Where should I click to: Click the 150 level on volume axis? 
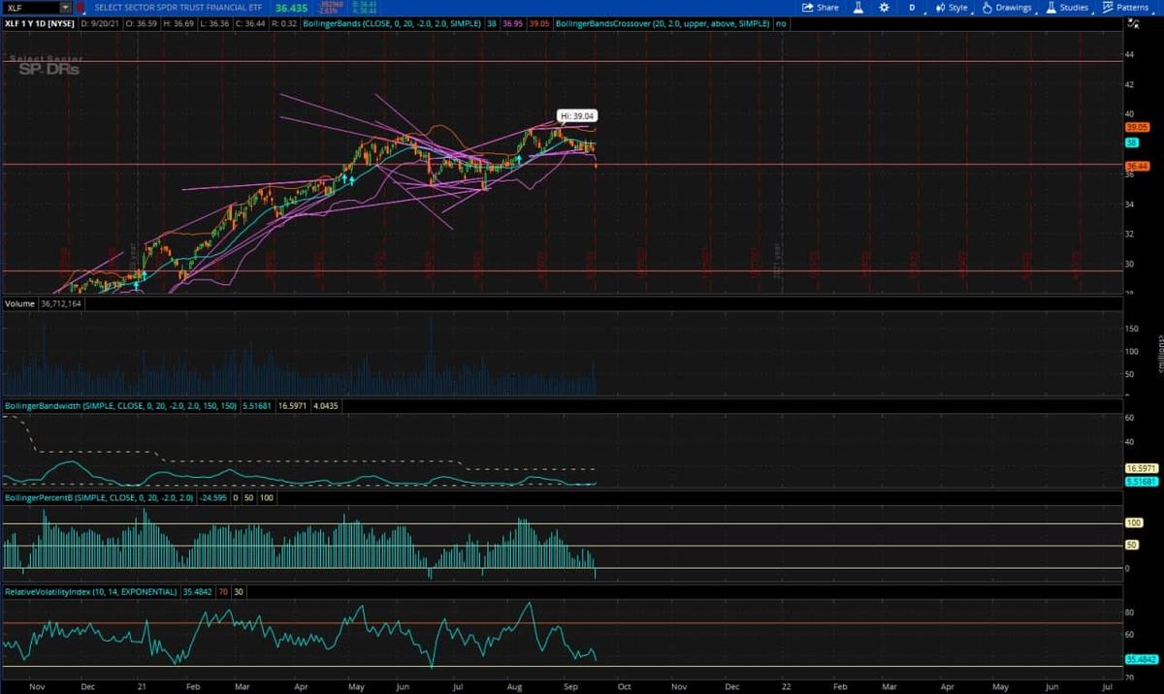[x=1132, y=330]
